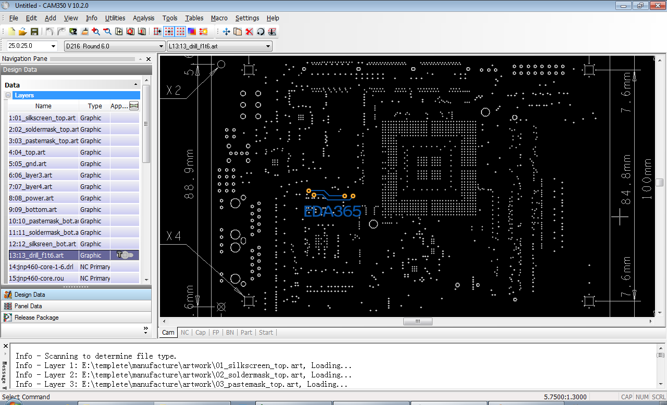Click the Rotate icon in the edit toolbar

261,32
